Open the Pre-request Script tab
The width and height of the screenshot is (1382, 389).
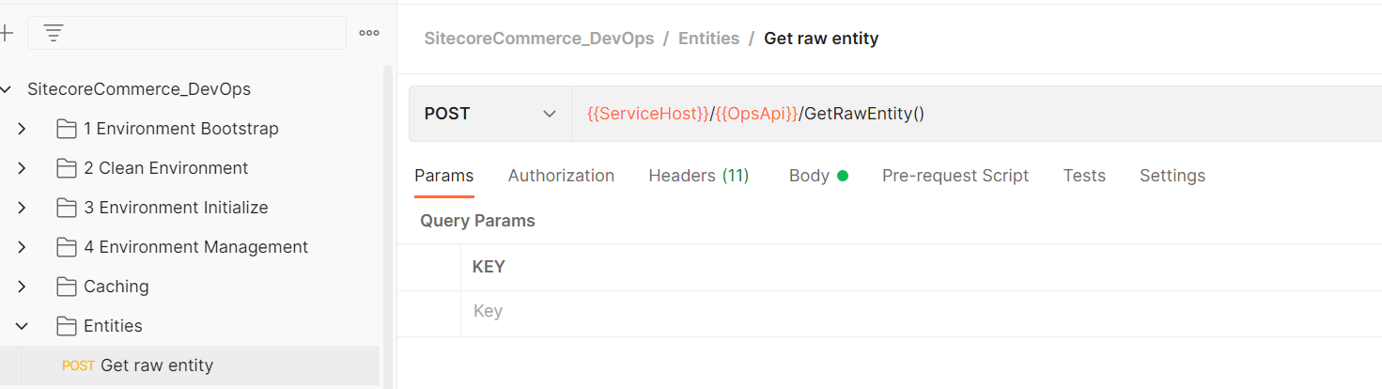pyautogui.click(x=955, y=176)
